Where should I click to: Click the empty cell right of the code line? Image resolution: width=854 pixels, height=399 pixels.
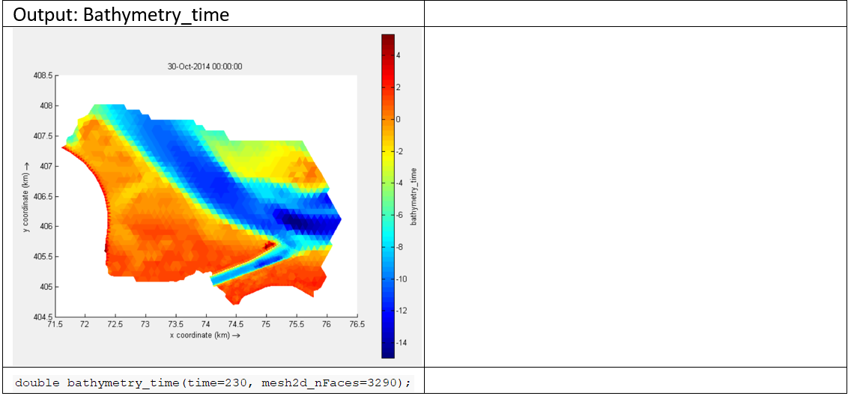click(x=635, y=382)
